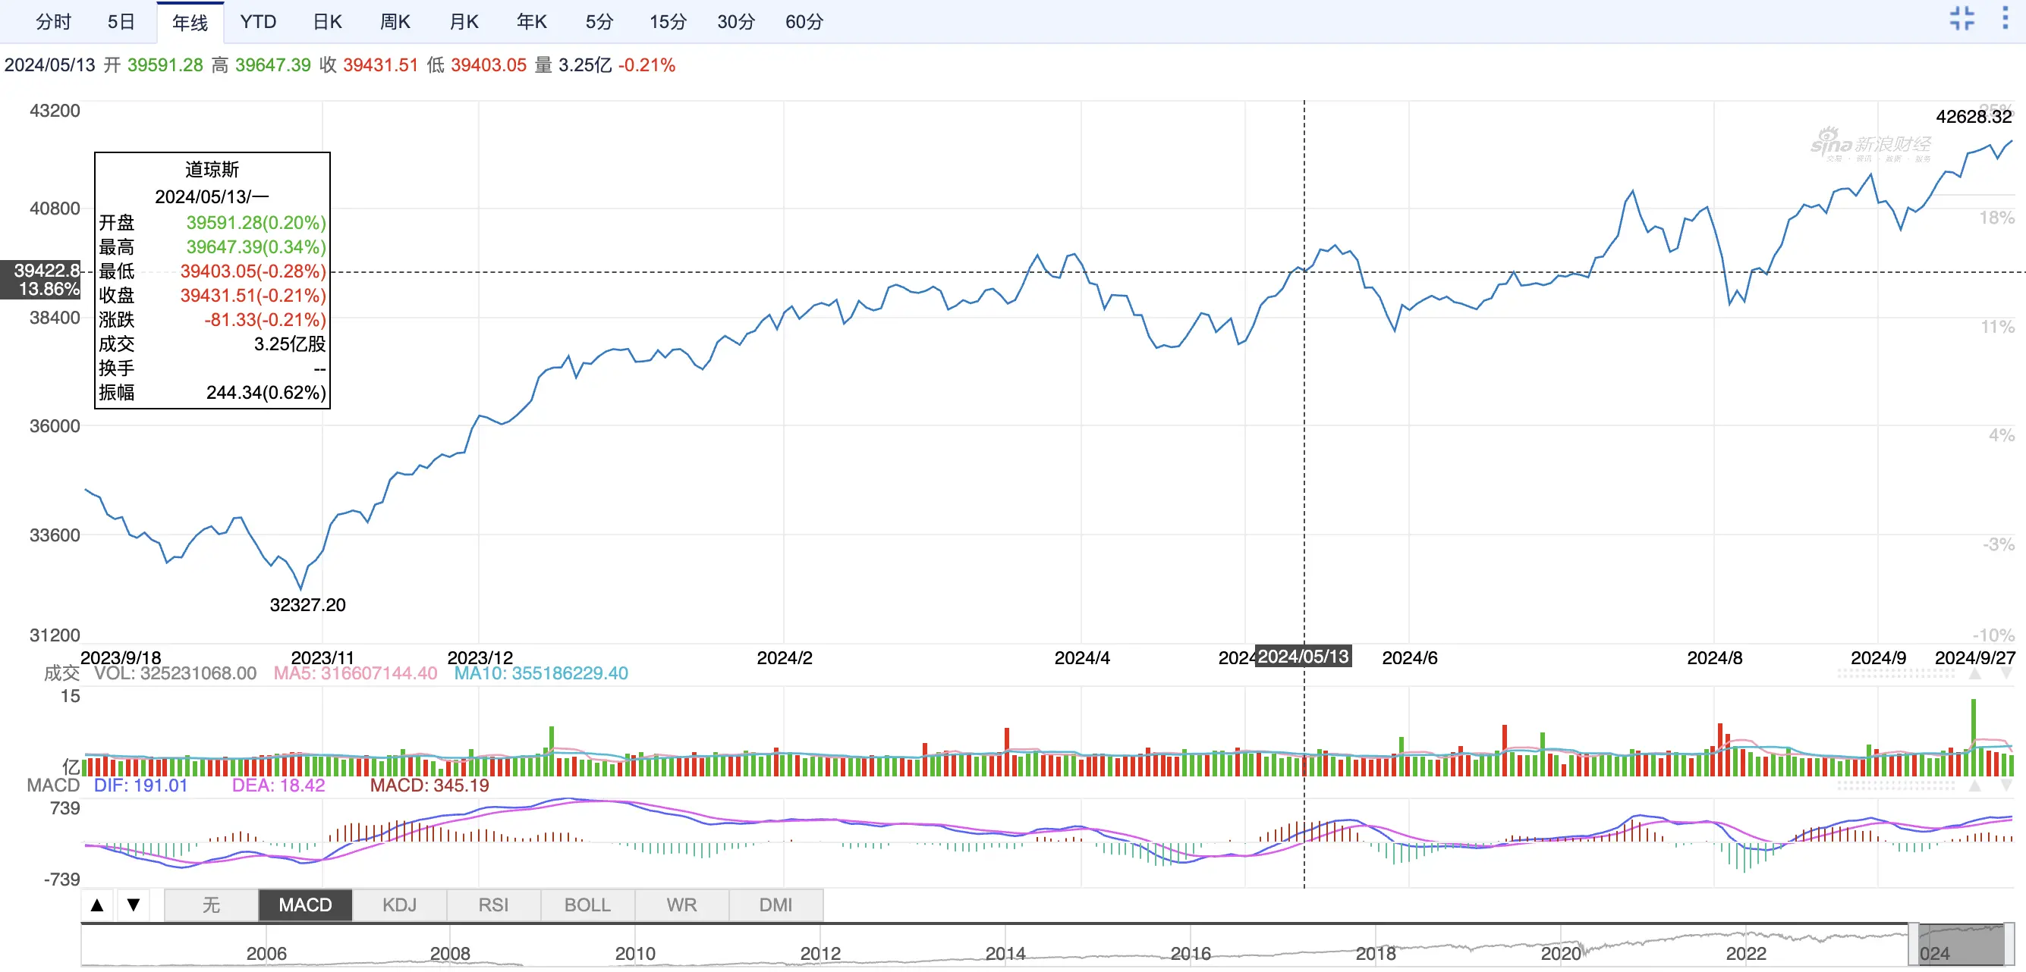Click the gray up arrow above MACD panel

(x=1975, y=785)
